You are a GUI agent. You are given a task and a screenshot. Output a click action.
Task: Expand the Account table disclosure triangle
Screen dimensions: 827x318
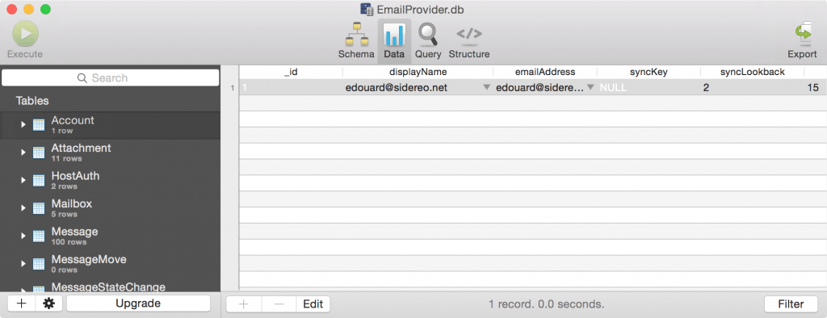[23, 124]
